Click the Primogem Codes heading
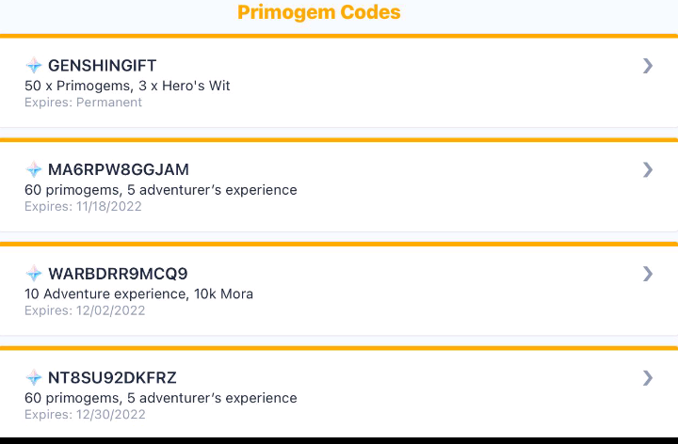 [318, 12]
